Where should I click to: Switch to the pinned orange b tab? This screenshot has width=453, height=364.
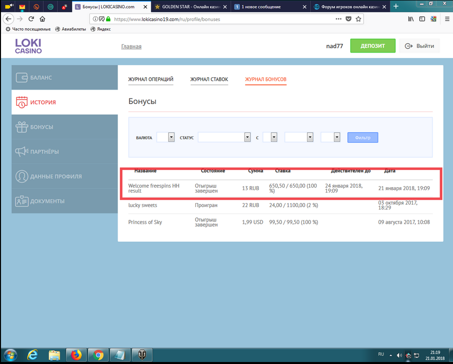tap(36, 6)
